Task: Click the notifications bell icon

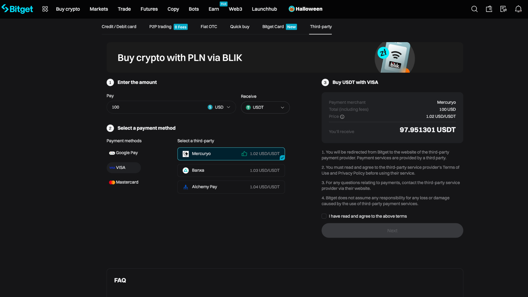Action: (518, 9)
